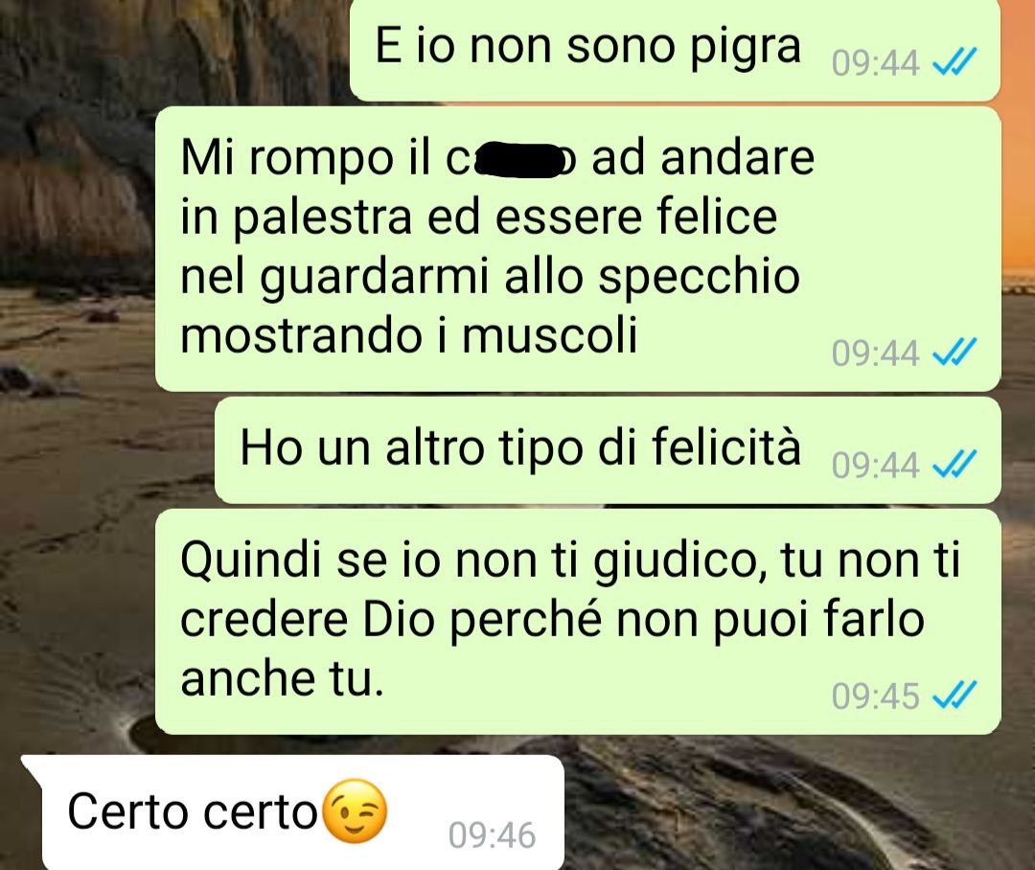Select the 'E io non sono pigra' bubble
This screenshot has height=870, width=1035.
coord(675,50)
